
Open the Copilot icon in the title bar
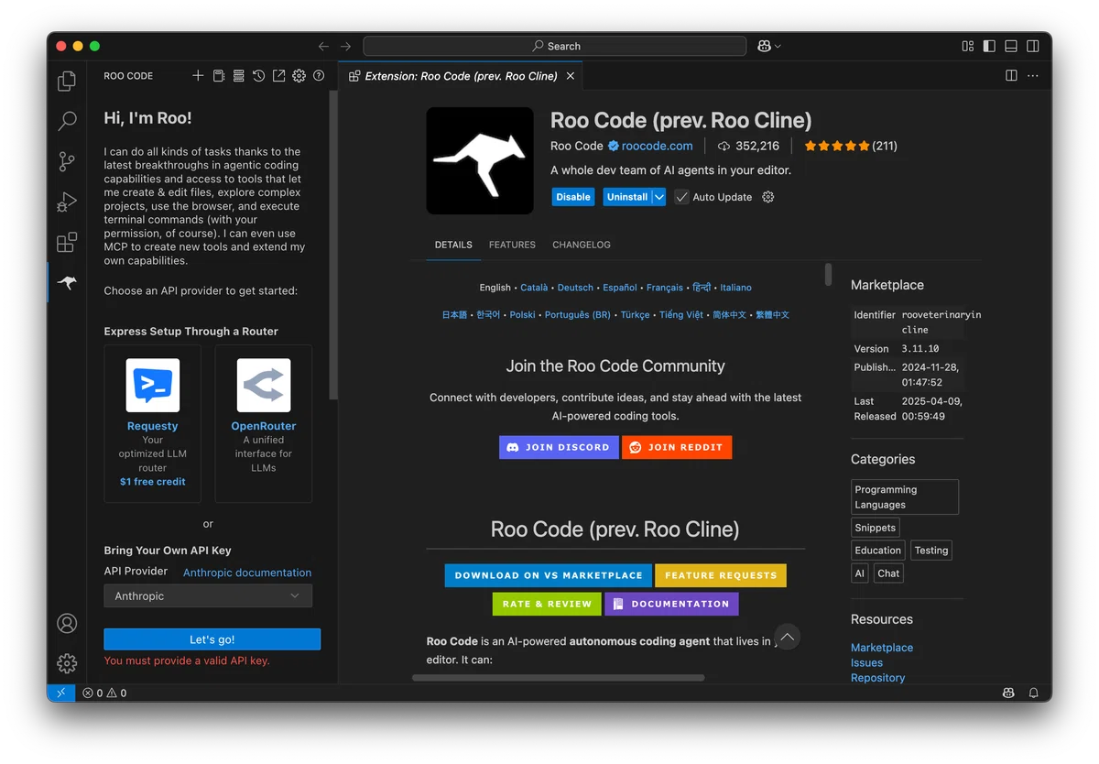pos(764,46)
